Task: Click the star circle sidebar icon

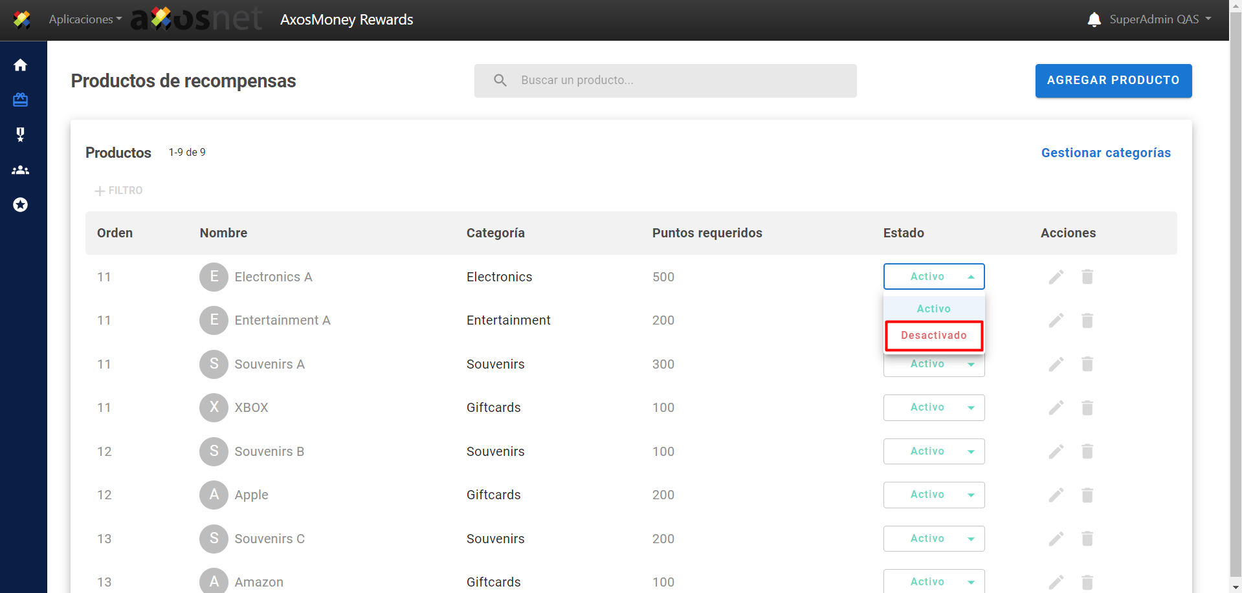Action: click(x=21, y=205)
